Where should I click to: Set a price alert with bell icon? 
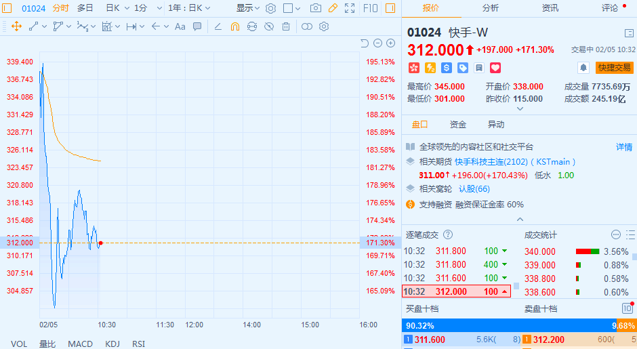pos(583,68)
